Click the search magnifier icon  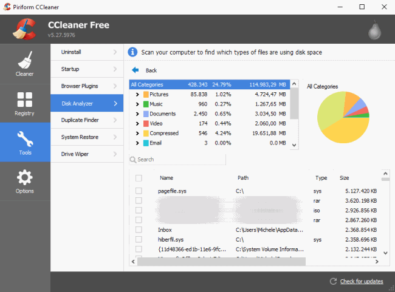tap(132, 160)
